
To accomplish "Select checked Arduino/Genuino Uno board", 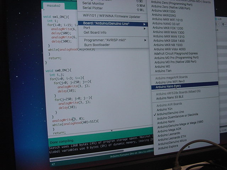I will (x=170, y=113).
